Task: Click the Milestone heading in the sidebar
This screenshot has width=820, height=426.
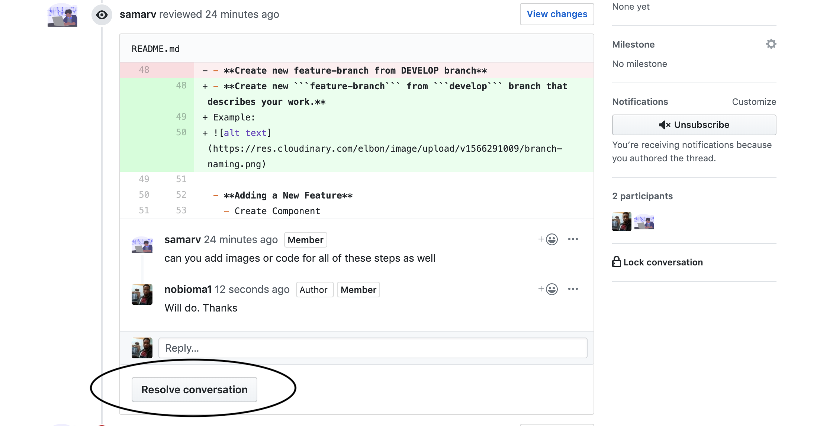Action: pos(633,45)
